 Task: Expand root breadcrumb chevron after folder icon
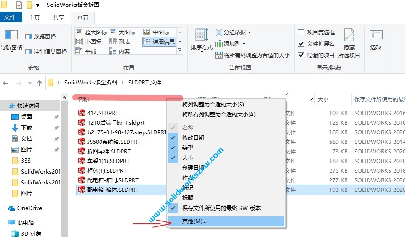pos(59,83)
